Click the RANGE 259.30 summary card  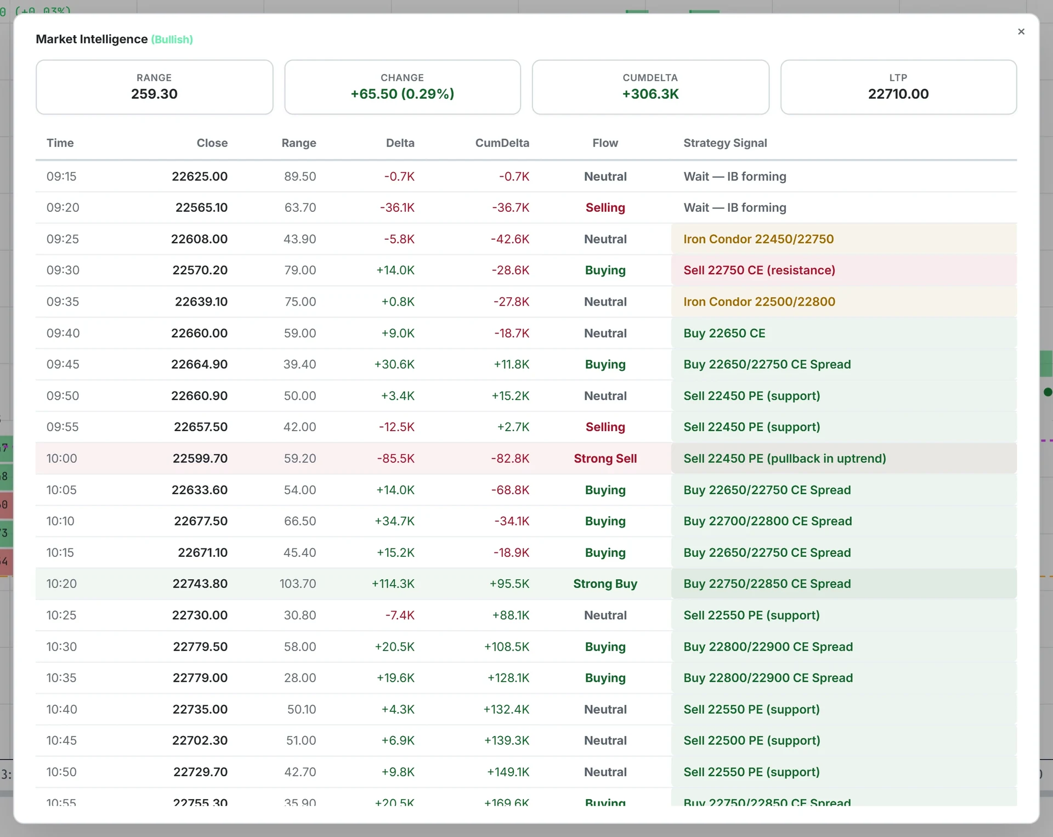(154, 87)
